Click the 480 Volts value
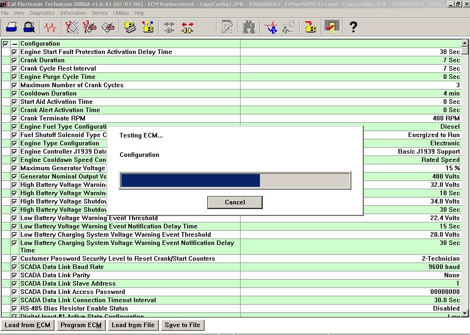 coord(446,176)
